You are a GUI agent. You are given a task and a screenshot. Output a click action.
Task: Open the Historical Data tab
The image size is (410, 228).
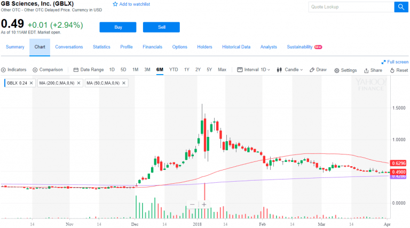(x=236, y=47)
